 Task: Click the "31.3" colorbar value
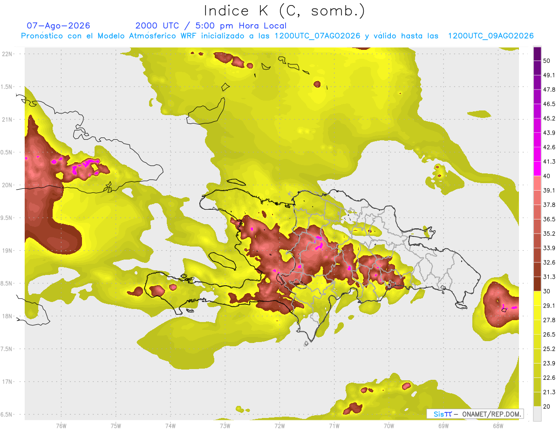point(549,277)
